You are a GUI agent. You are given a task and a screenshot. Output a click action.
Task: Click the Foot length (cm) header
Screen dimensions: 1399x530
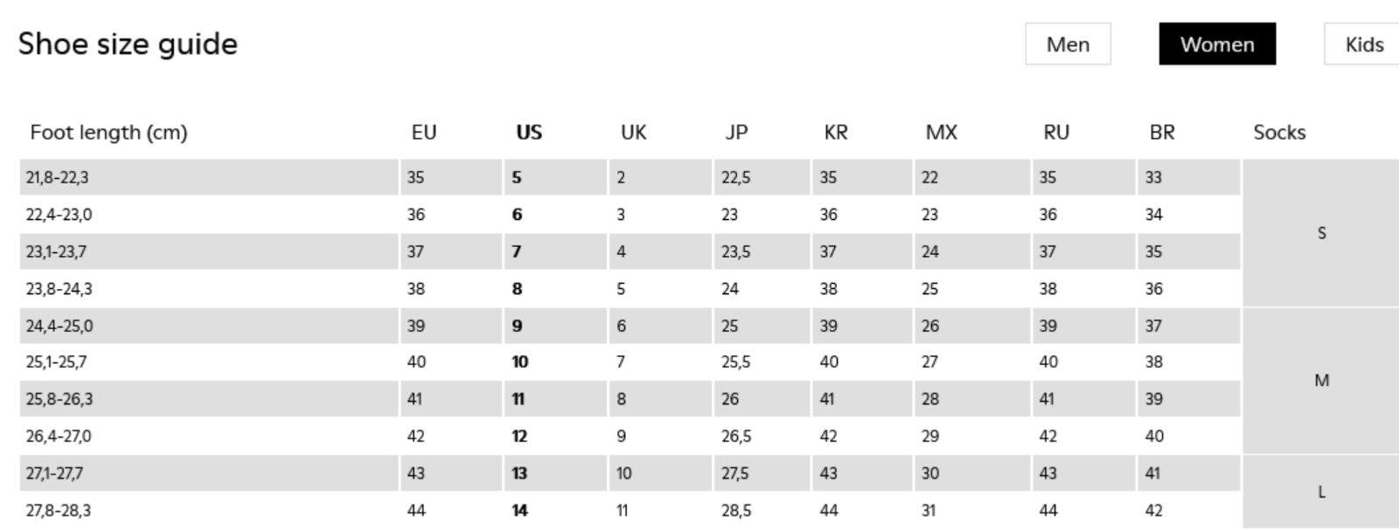[x=108, y=133]
